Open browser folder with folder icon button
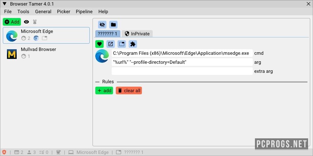Screen dimensions: 313x156 pos(113,25)
